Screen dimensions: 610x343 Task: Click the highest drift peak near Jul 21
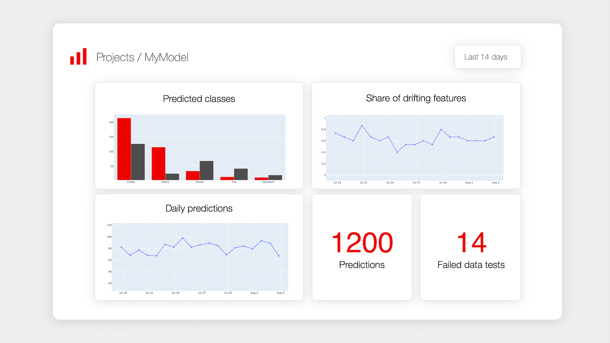[362, 126]
